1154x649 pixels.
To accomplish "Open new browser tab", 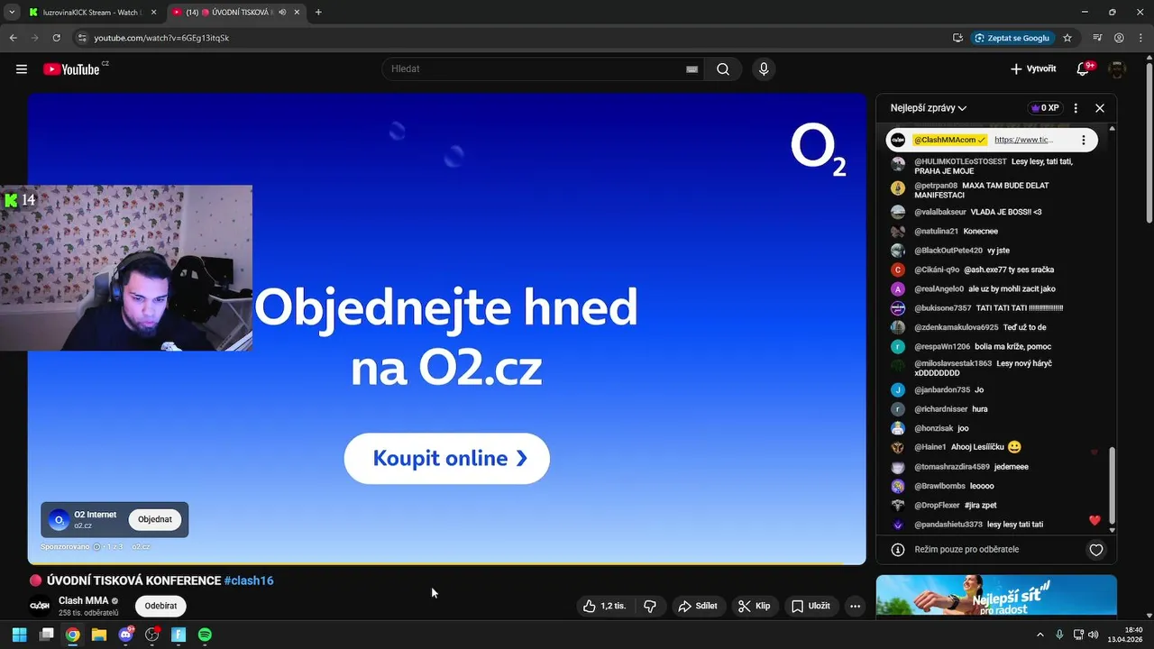I will coord(318,13).
